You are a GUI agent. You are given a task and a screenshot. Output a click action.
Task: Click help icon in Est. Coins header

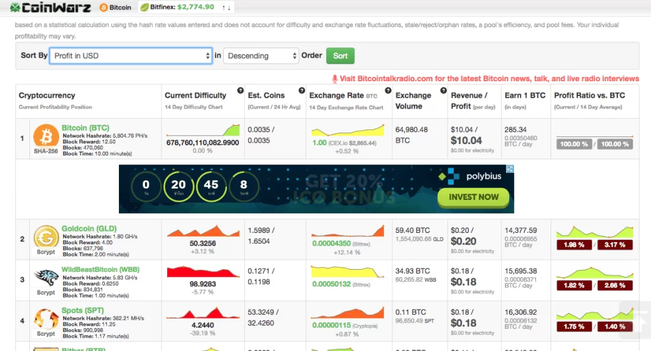301,91
